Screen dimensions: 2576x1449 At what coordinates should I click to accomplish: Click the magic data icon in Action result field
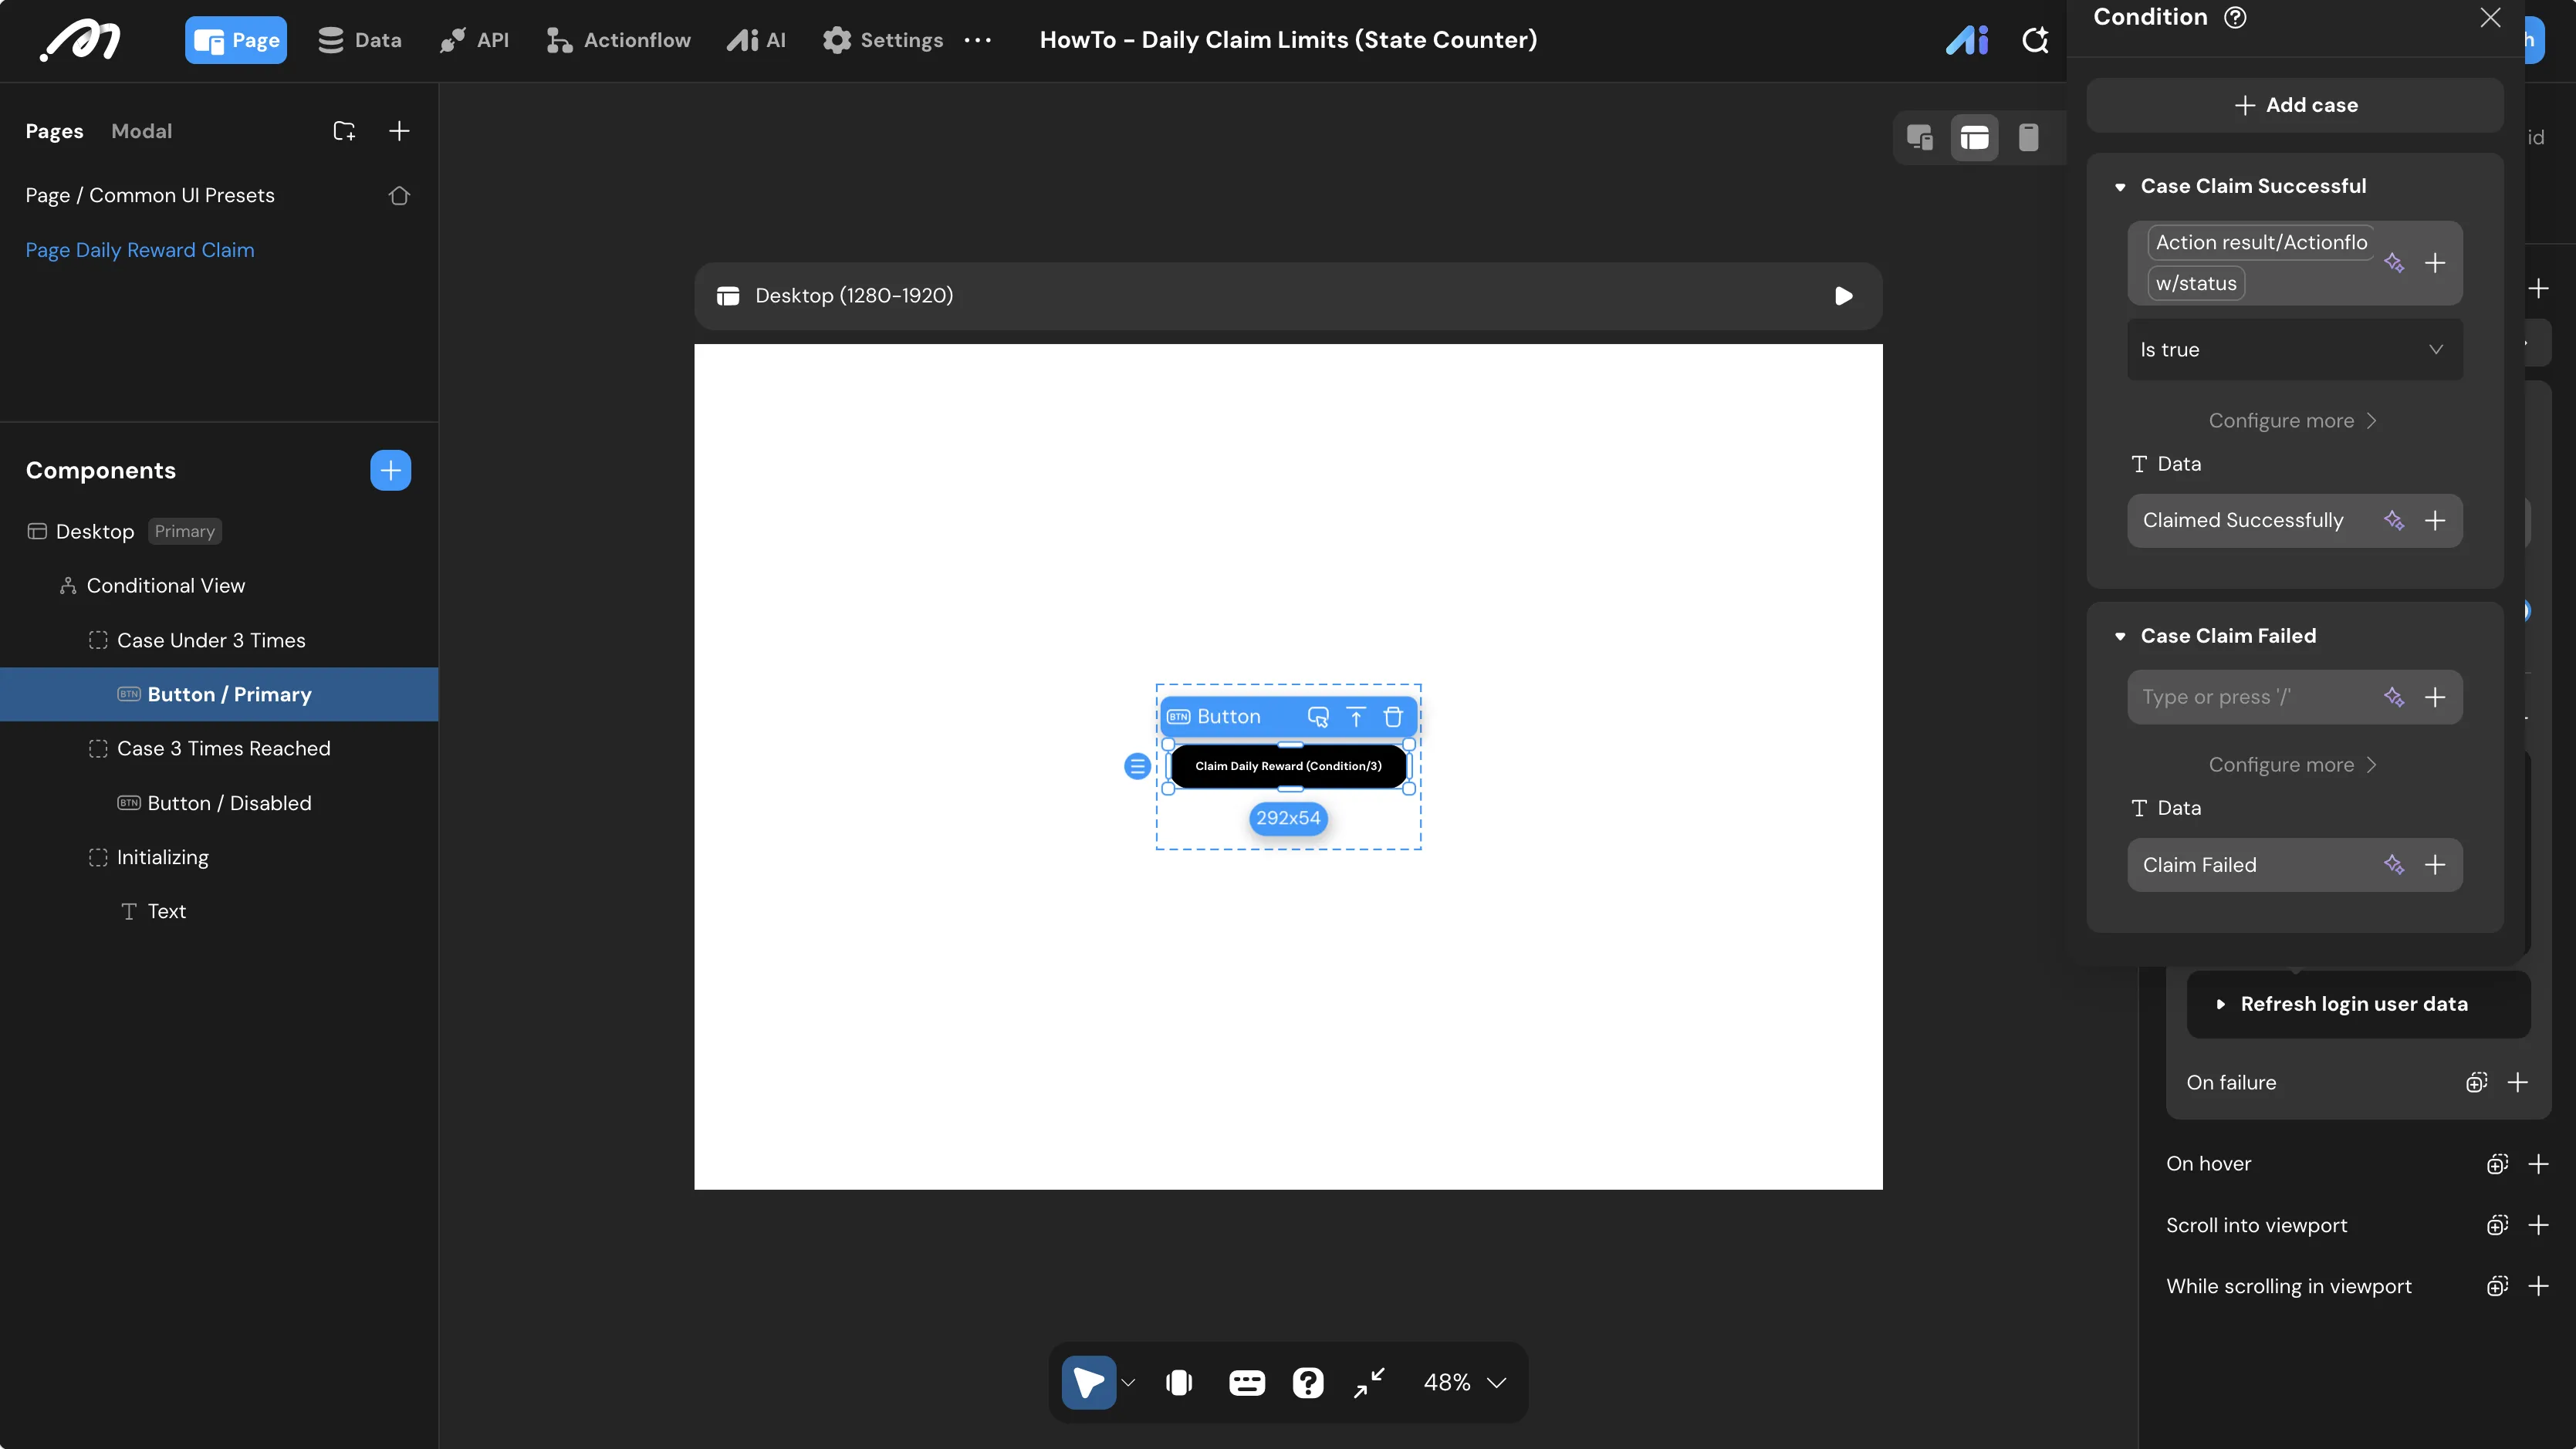tap(2394, 263)
